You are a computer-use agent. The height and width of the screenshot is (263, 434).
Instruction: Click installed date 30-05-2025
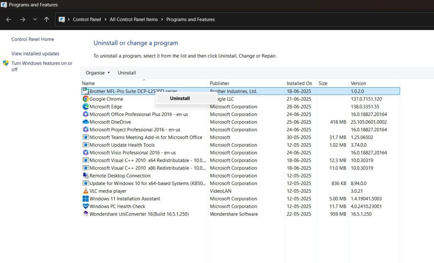tap(299, 137)
